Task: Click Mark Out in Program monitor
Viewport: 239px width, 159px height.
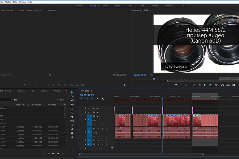Action: point(187,85)
